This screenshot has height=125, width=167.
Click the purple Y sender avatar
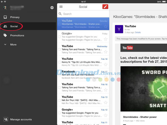click(119, 29)
